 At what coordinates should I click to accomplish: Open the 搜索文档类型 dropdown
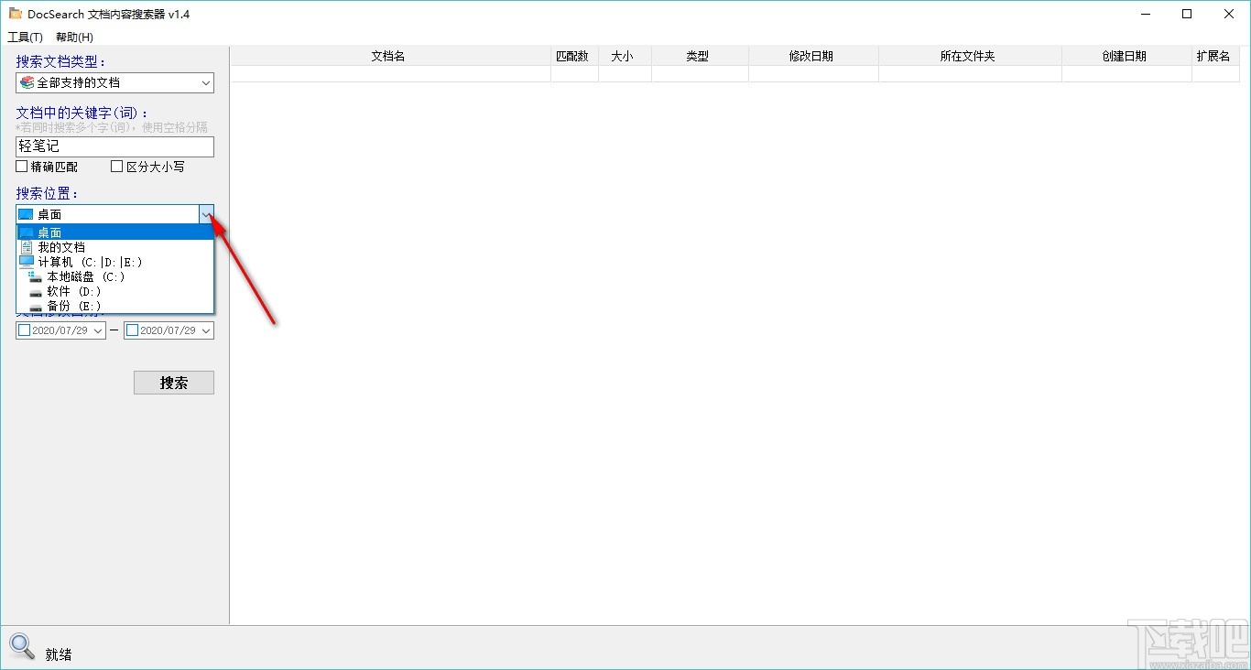[x=205, y=82]
